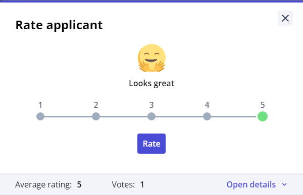Set rating to the 4 dot
303x195 pixels.
[207, 116]
